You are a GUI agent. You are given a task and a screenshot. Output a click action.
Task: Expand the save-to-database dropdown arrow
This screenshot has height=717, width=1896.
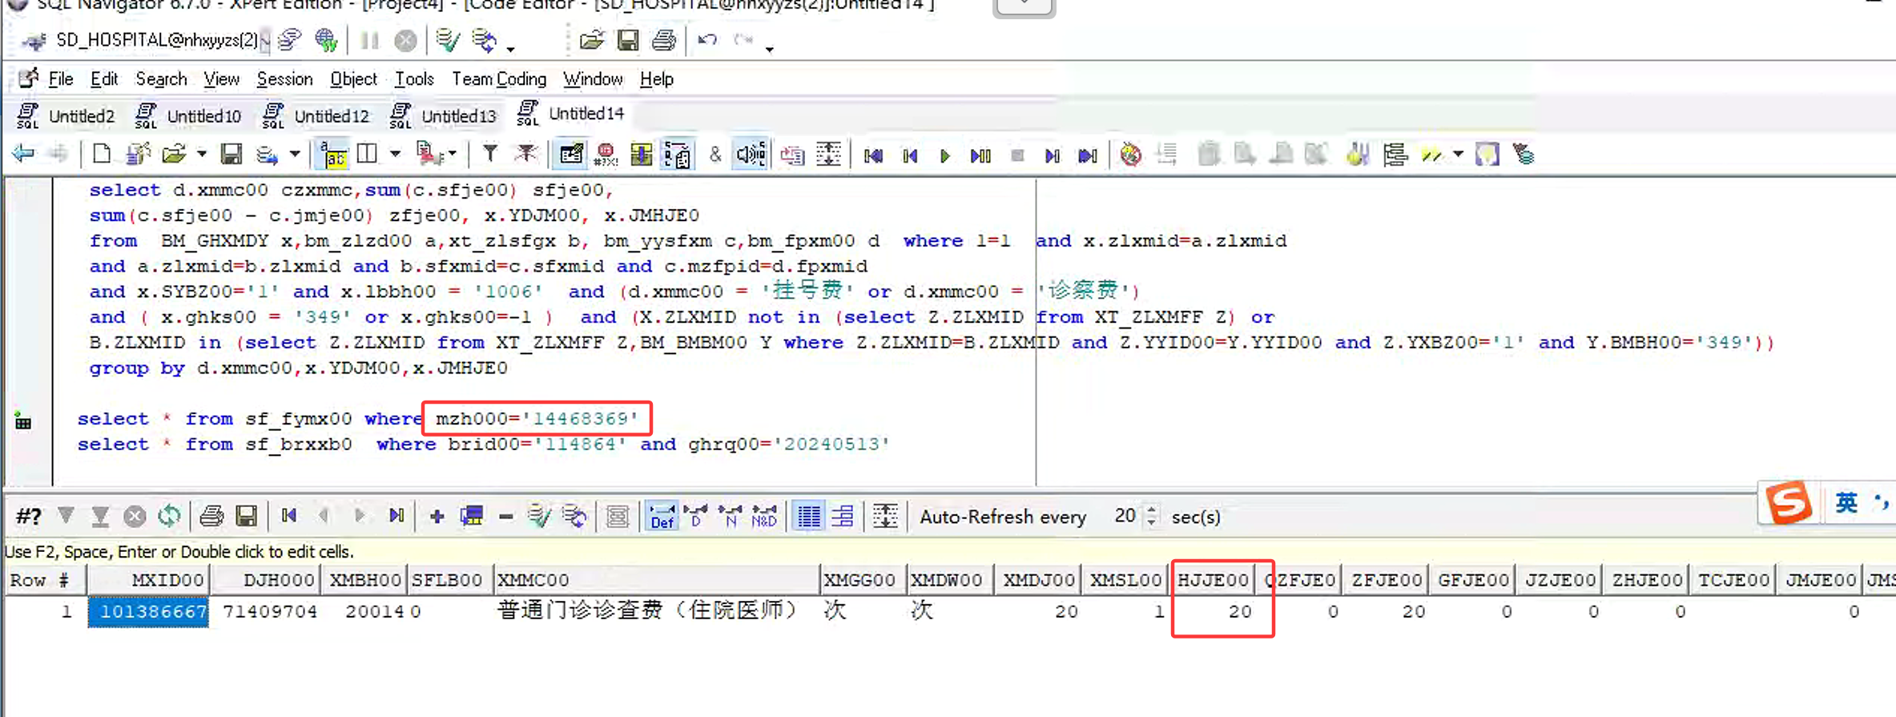pyautogui.click(x=295, y=154)
